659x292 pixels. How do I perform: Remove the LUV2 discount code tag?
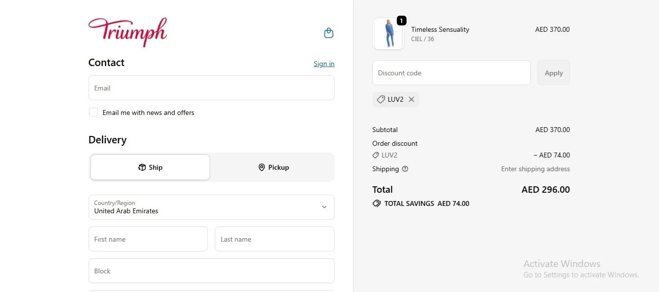(411, 99)
